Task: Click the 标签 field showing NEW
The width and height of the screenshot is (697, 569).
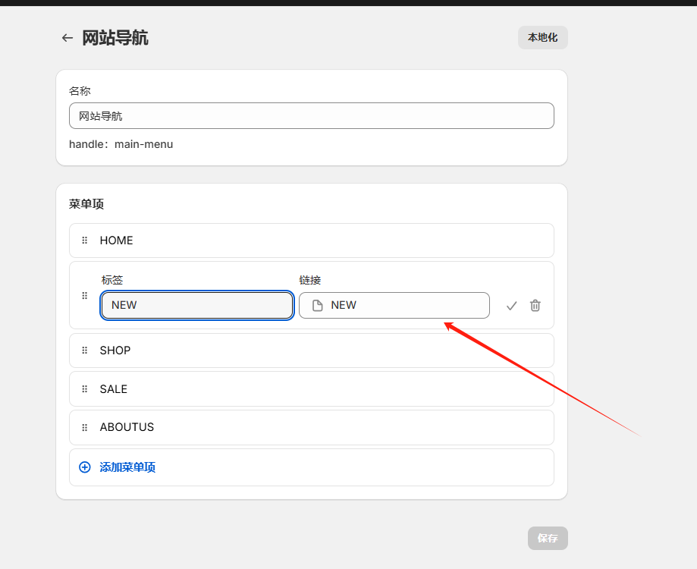Action: [x=196, y=305]
